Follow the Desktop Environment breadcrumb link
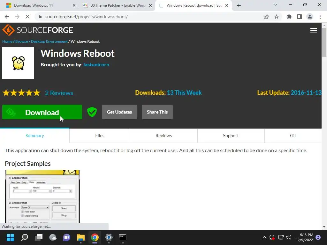Screen dimensions: 327x245 (49, 41)
